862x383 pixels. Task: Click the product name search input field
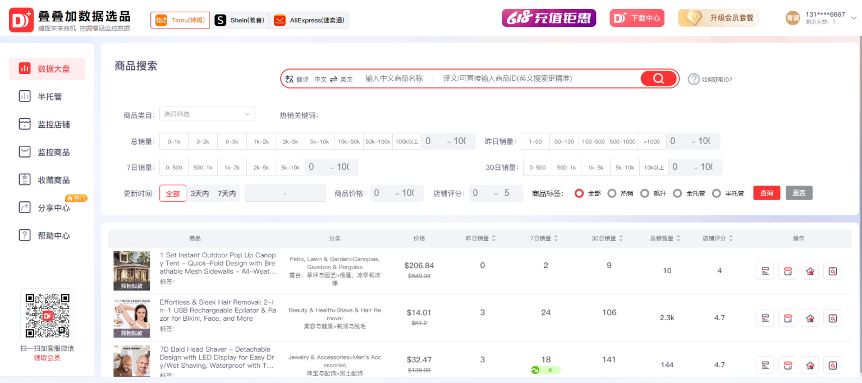pos(394,79)
